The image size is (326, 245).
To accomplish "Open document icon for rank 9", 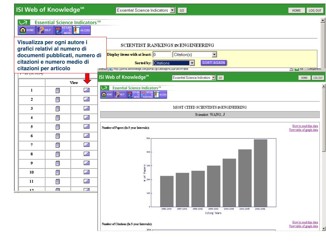I will pyautogui.click(x=58, y=163).
